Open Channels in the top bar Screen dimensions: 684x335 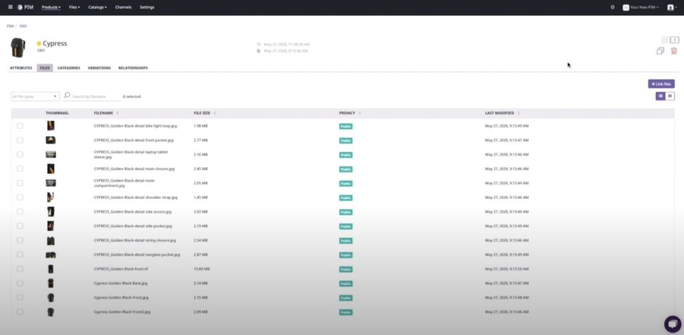[x=124, y=7]
